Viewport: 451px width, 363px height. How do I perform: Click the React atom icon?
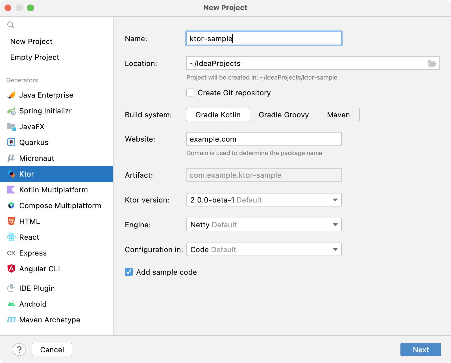pyautogui.click(x=11, y=237)
